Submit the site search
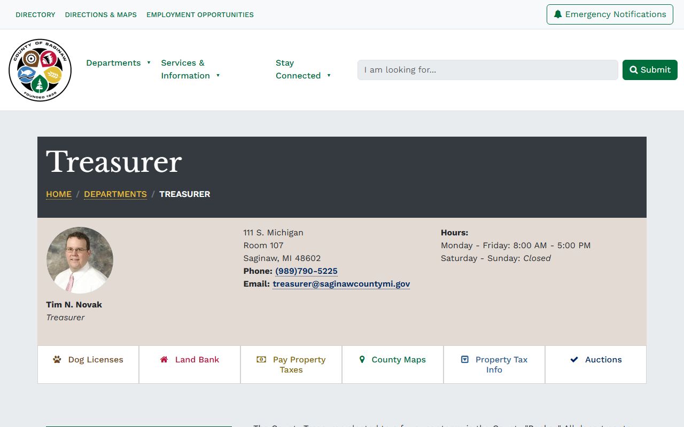This screenshot has width=684, height=427. point(650,70)
